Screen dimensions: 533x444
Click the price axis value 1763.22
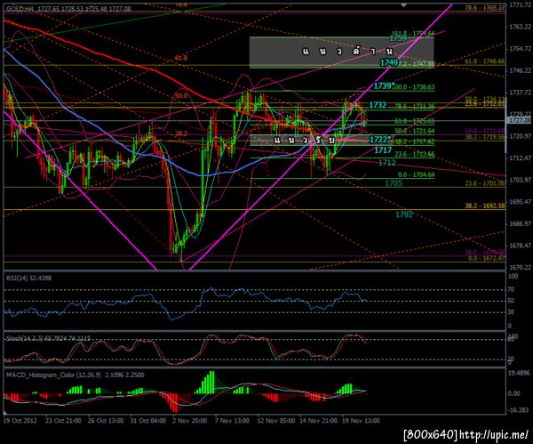point(520,27)
